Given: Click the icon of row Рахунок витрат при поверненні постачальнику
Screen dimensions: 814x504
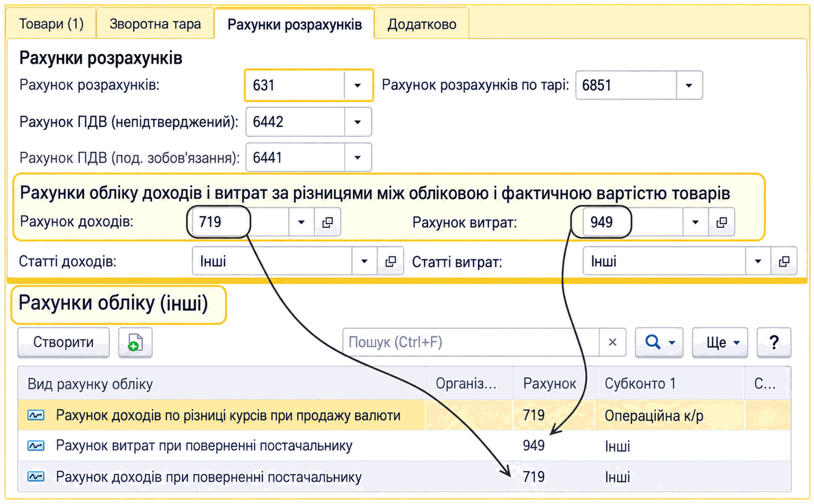Looking at the screenshot, I should pyautogui.click(x=36, y=446).
